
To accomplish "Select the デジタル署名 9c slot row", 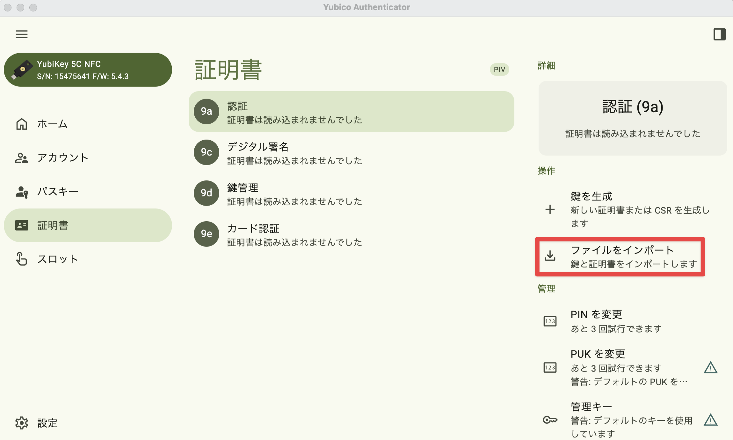I will 351,152.
